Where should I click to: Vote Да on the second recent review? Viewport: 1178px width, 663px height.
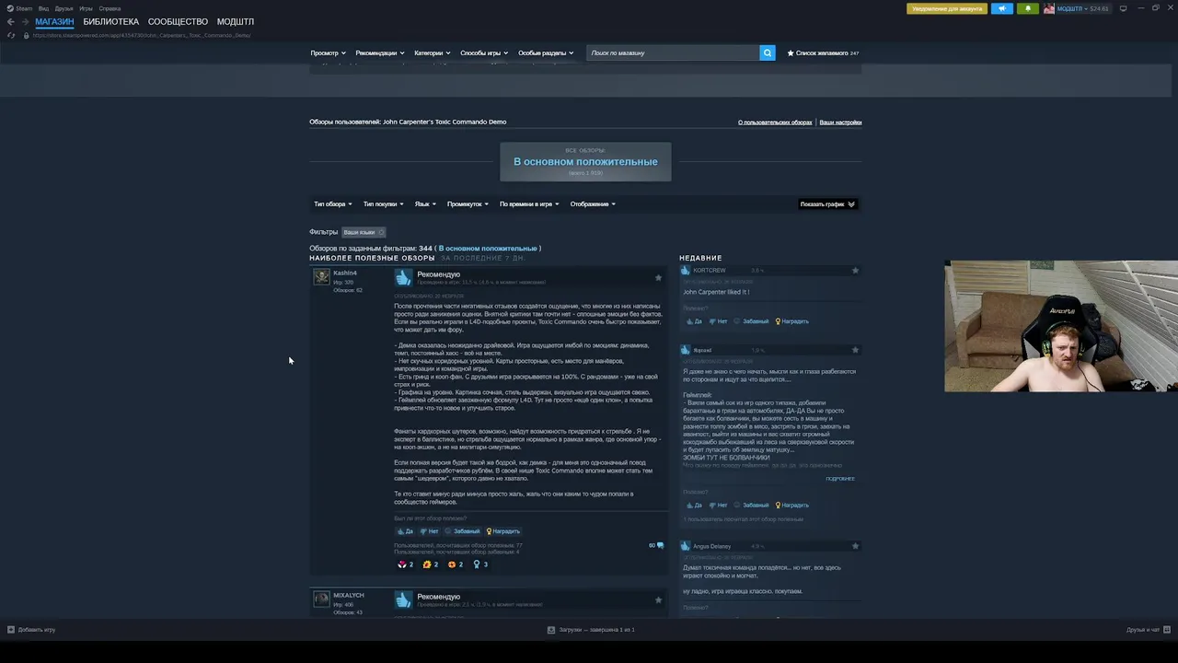694,505
